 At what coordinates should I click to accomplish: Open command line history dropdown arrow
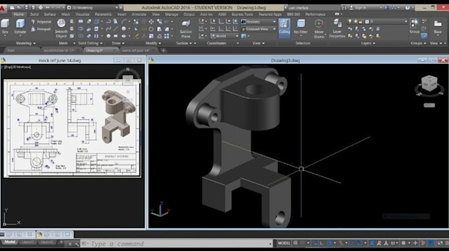tap(270, 244)
